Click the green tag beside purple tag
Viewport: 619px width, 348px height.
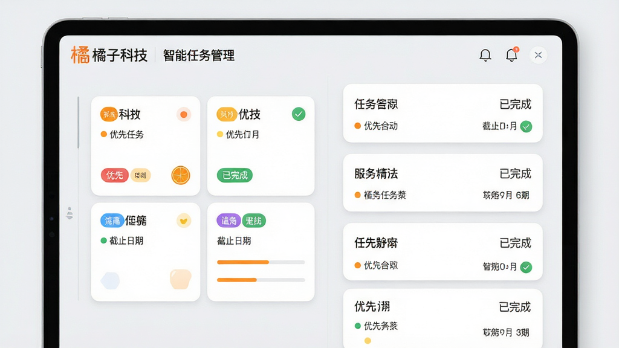coord(253,221)
